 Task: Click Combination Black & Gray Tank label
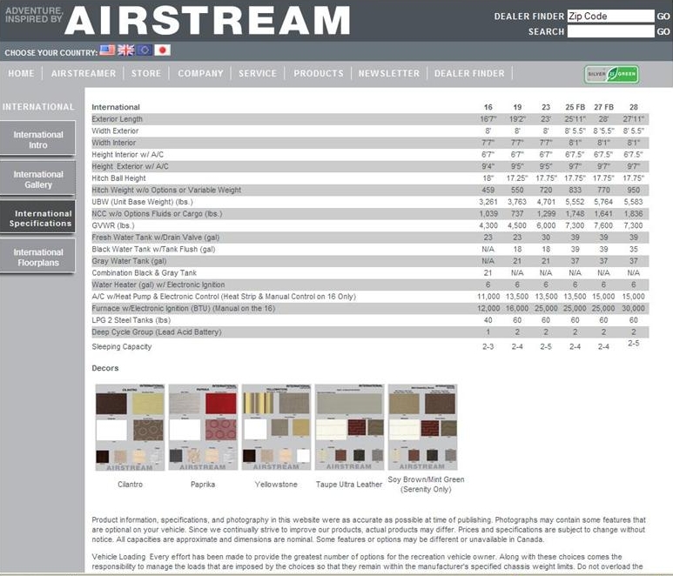pyautogui.click(x=144, y=273)
